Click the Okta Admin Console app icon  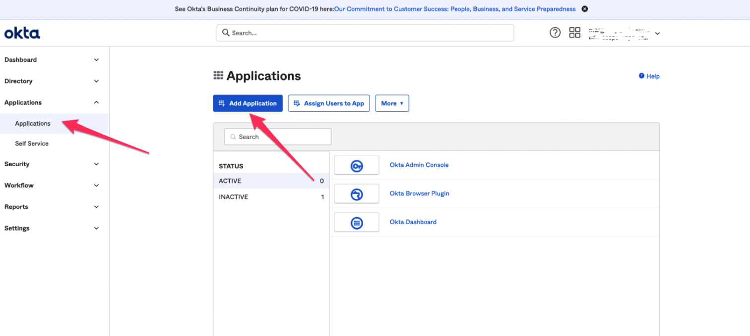pyautogui.click(x=357, y=165)
